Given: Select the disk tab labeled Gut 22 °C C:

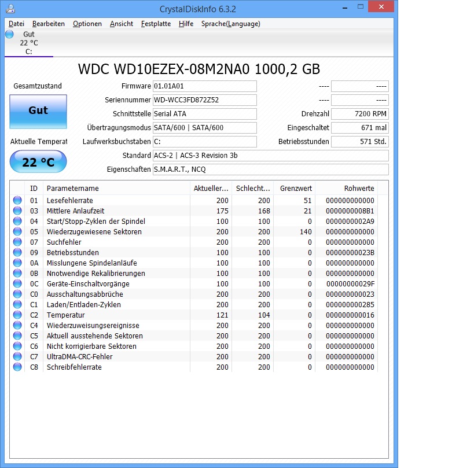Looking at the screenshot, I should click(29, 43).
